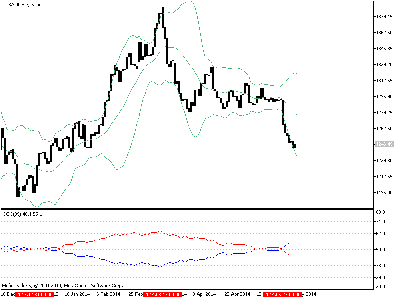Click the red vertical line at 2014.05.27
The height and width of the screenshot is (300, 400).
[284, 100]
